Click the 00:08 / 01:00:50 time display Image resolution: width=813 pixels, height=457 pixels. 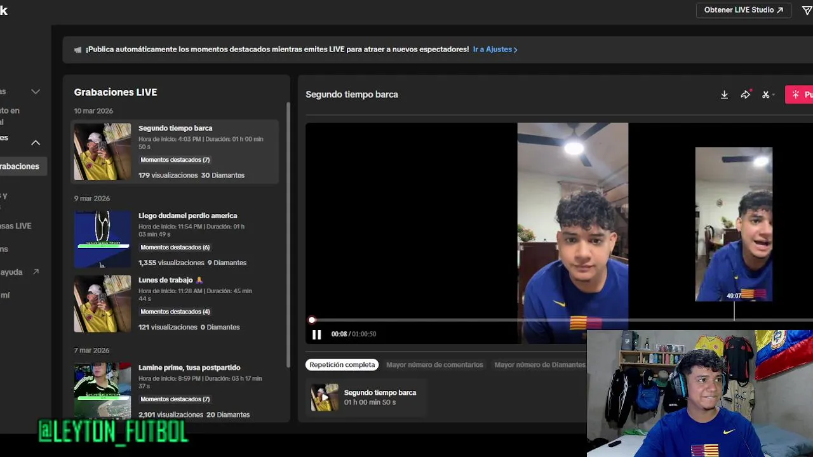point(354,334)
